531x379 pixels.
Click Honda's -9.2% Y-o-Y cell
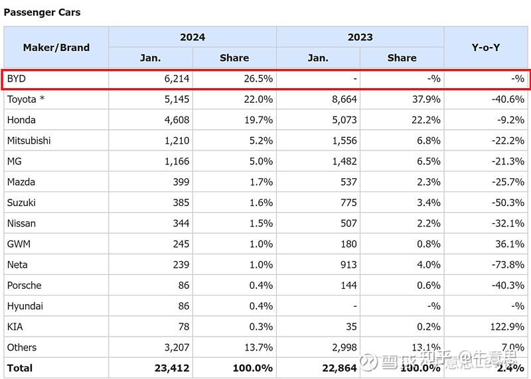pos(486,120)
